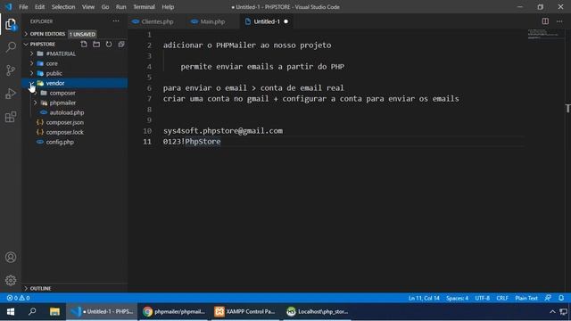Expand the public folder
Image resolution: width=571 pixels, height=321 pixels.
[32, 73]
